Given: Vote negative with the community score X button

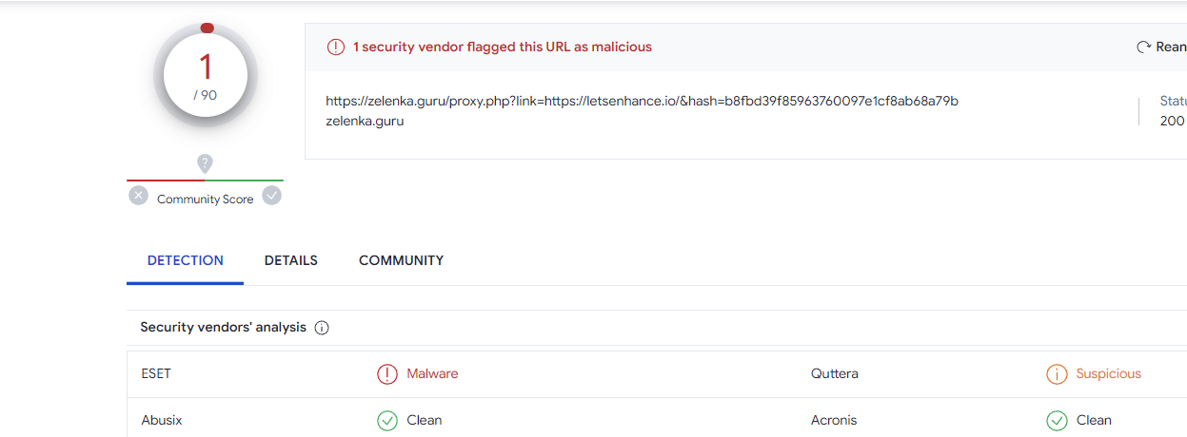Looking at the screenshot, I should click(139, 196).
